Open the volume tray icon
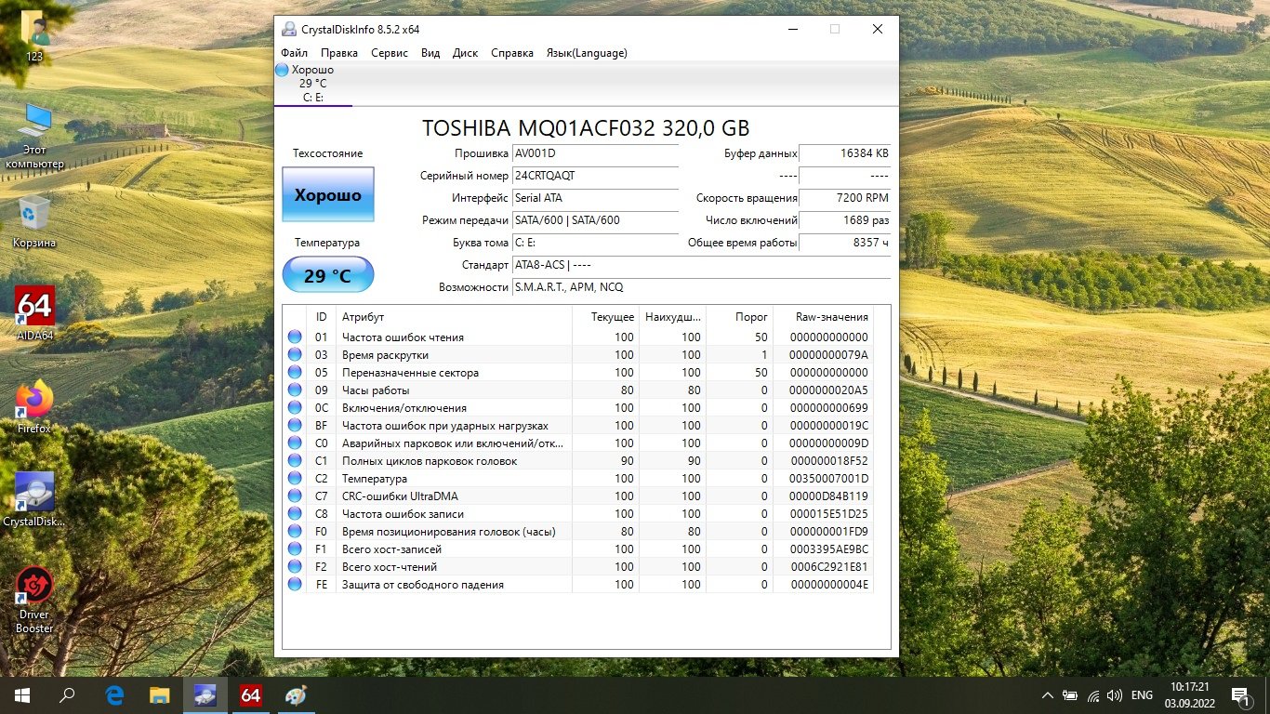The image size is (1270, 714). [1114, 695]
